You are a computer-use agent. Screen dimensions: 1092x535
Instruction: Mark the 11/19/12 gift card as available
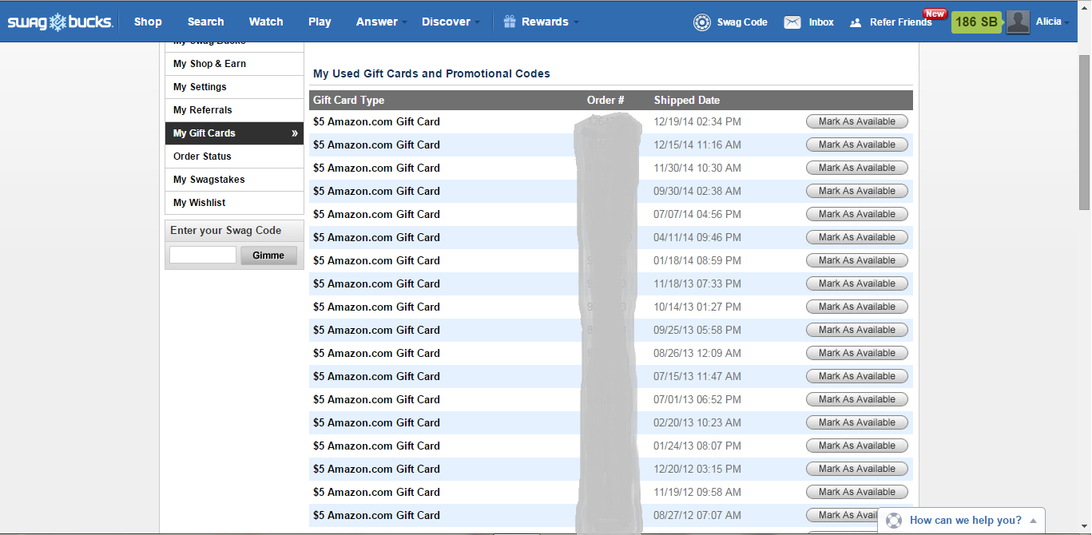[x=857, y=492]
